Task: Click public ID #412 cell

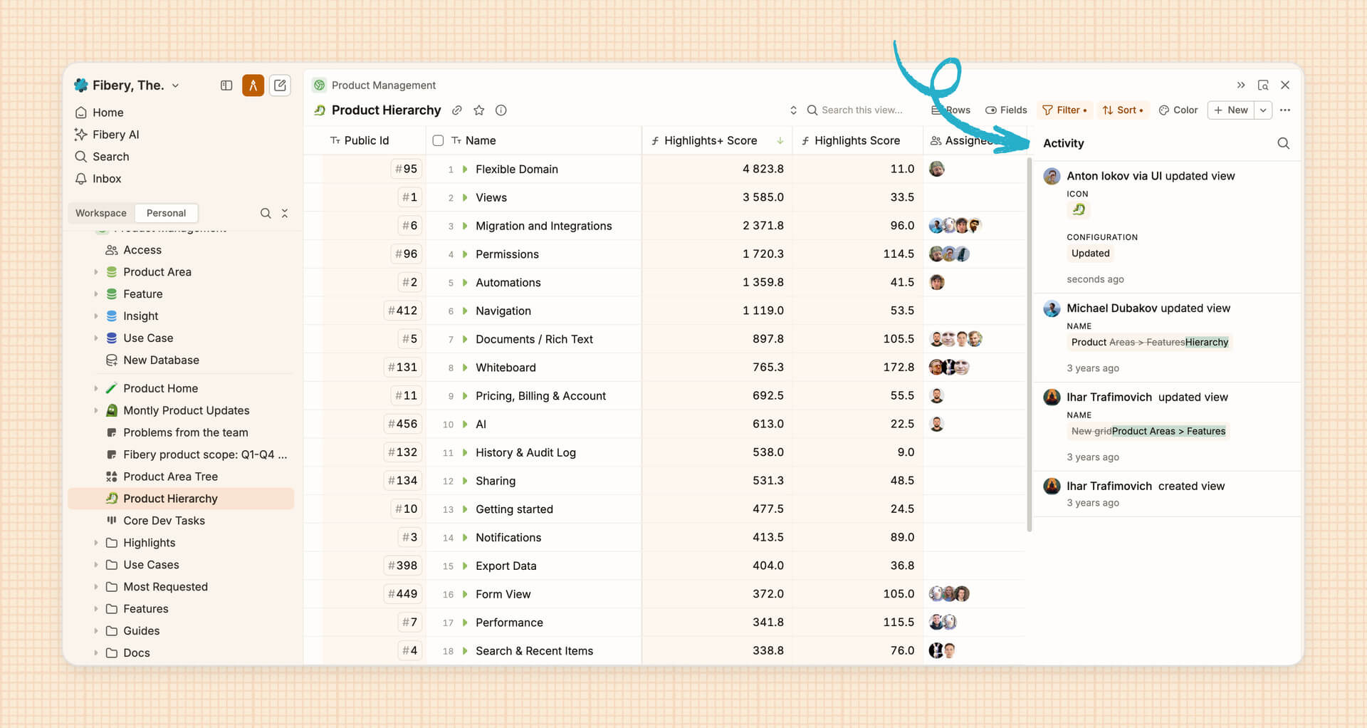Action: [x=403, y=311]
